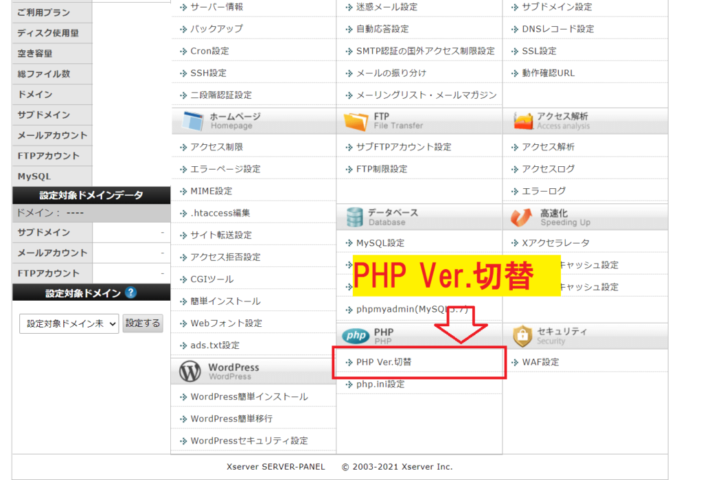Open PHP Ver.切替 link
Image resolution: width=703 pixels, height=480 pixels.
[x=384, y=362]
